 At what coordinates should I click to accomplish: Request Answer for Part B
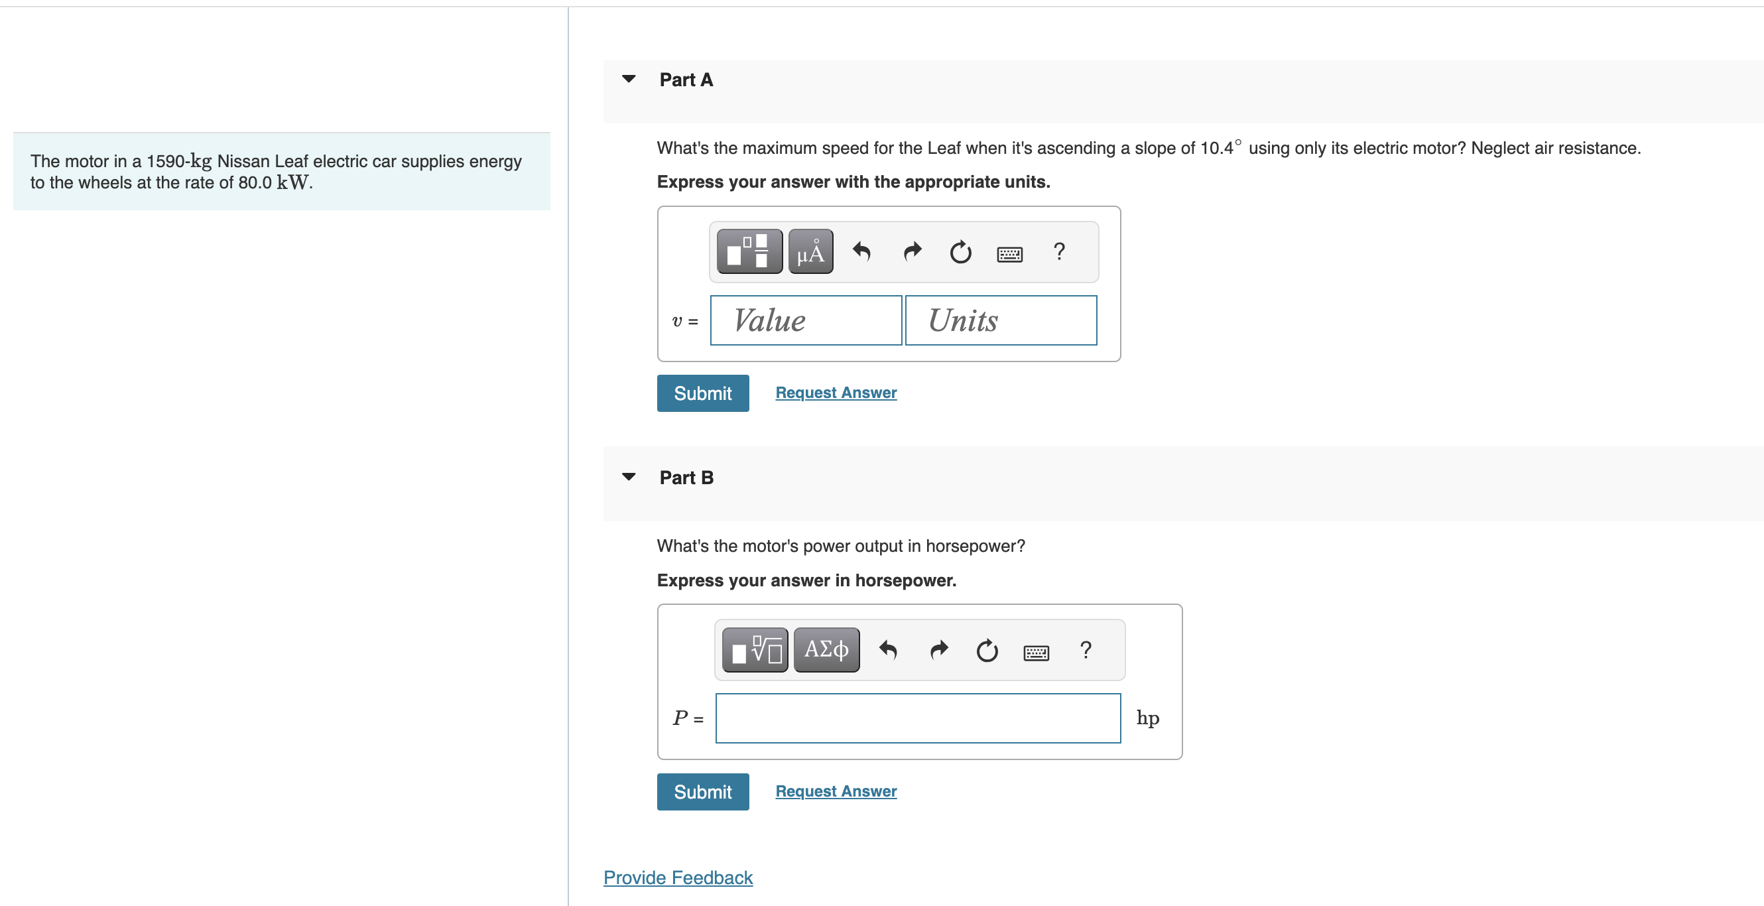click(836, 791)
